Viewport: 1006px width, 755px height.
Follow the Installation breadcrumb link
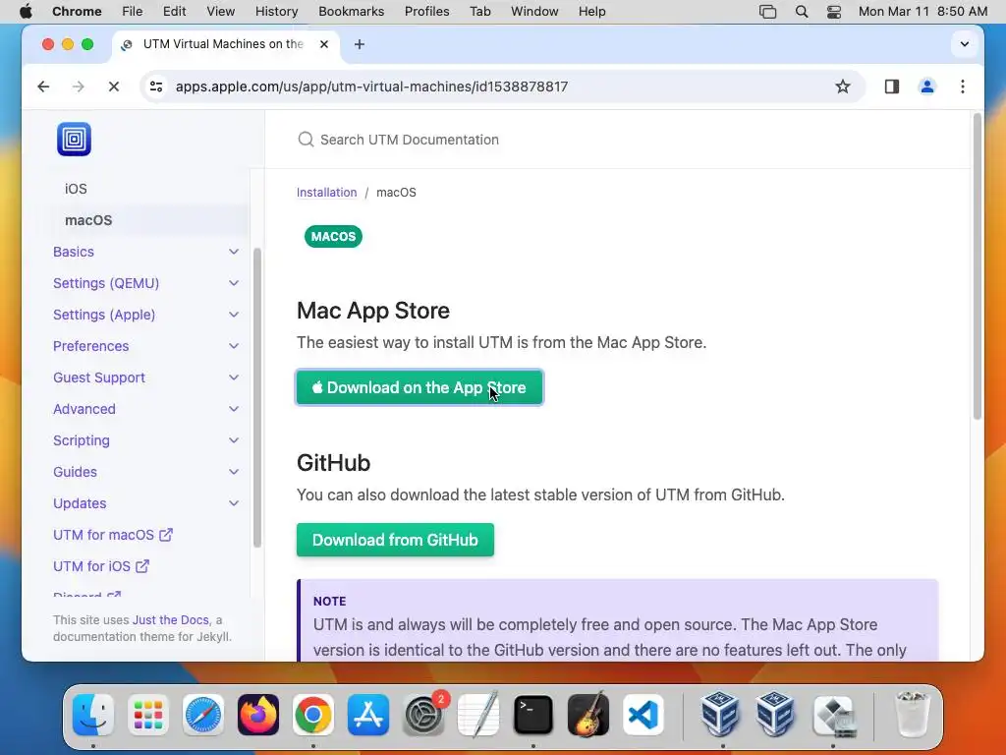click(326, 193)
